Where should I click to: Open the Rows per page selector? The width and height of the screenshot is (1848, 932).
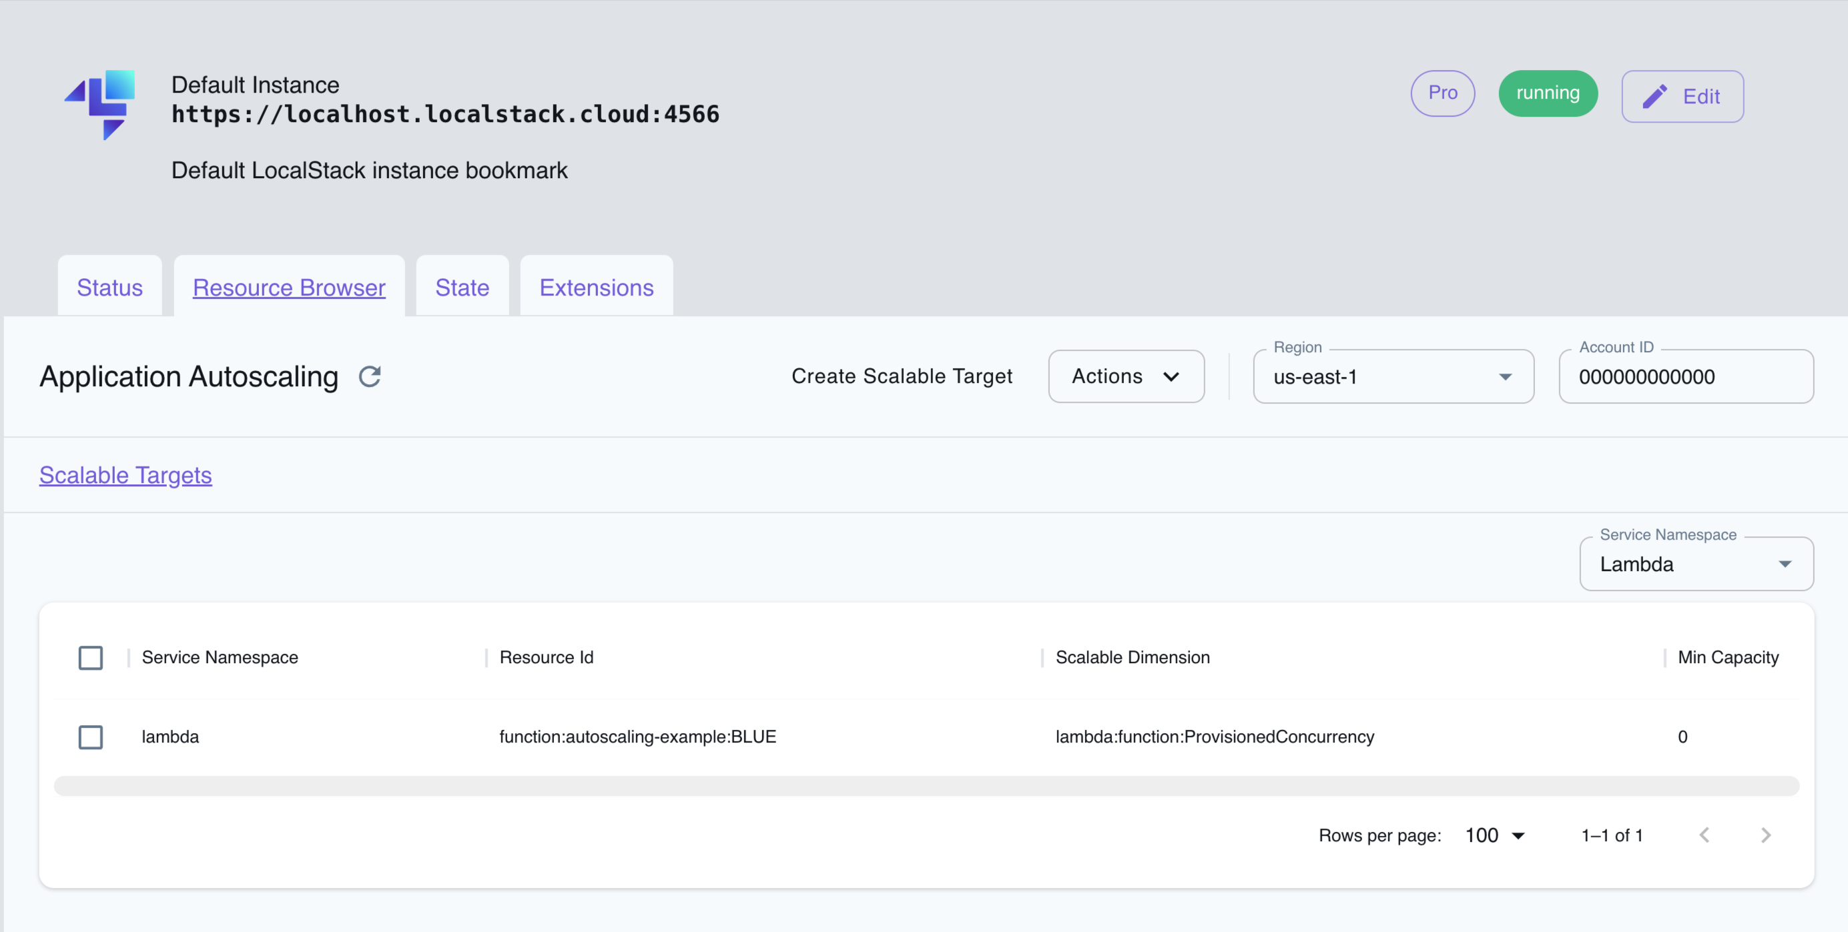(x=1494, y=835)
